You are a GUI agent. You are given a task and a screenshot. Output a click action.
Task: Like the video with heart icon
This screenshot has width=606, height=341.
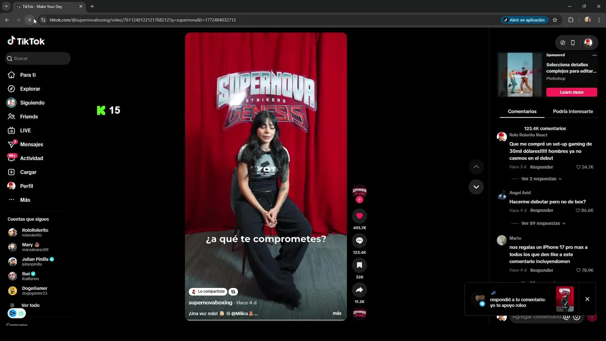(x=359, y=216)
